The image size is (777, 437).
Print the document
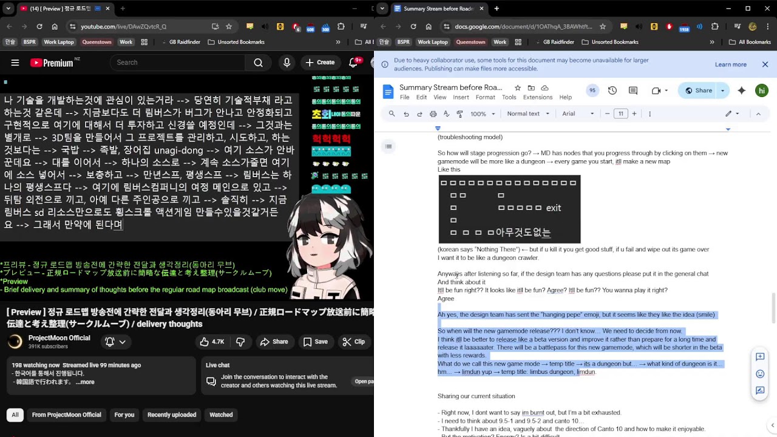[433, 113]
